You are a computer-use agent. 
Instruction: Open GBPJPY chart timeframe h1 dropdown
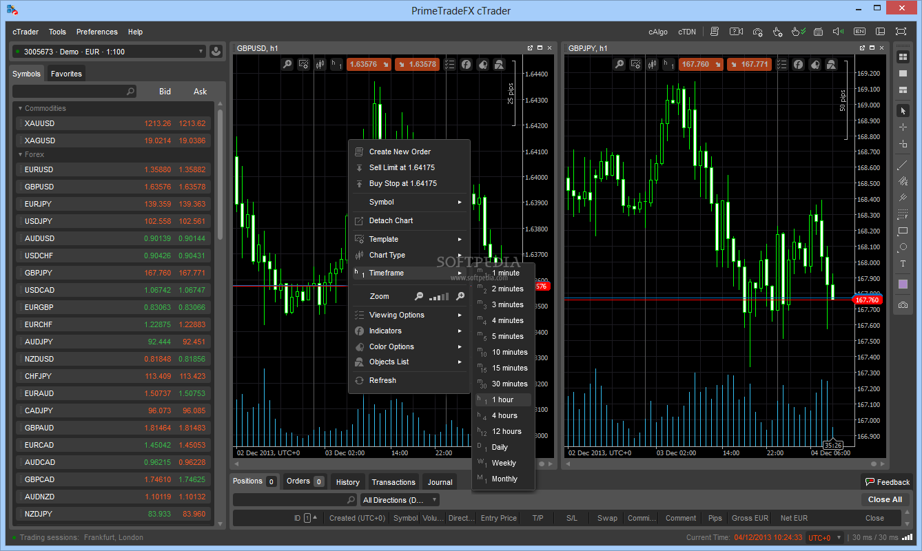point(668,64)
